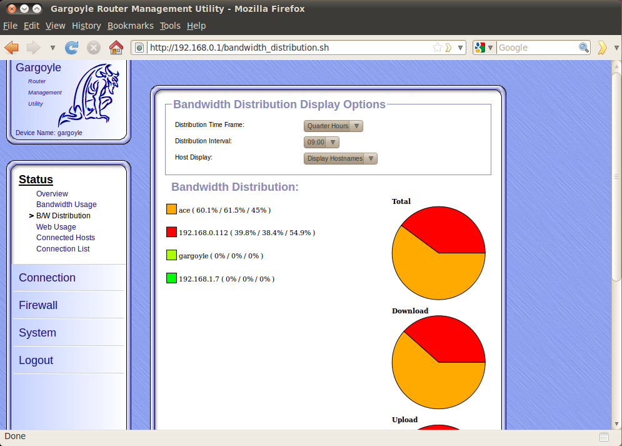Reload the page with refresh icon
Screen dimensions: 622x446
[72, 48]
